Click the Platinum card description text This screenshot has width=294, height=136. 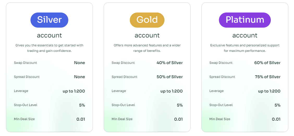(x=245, y=48)
